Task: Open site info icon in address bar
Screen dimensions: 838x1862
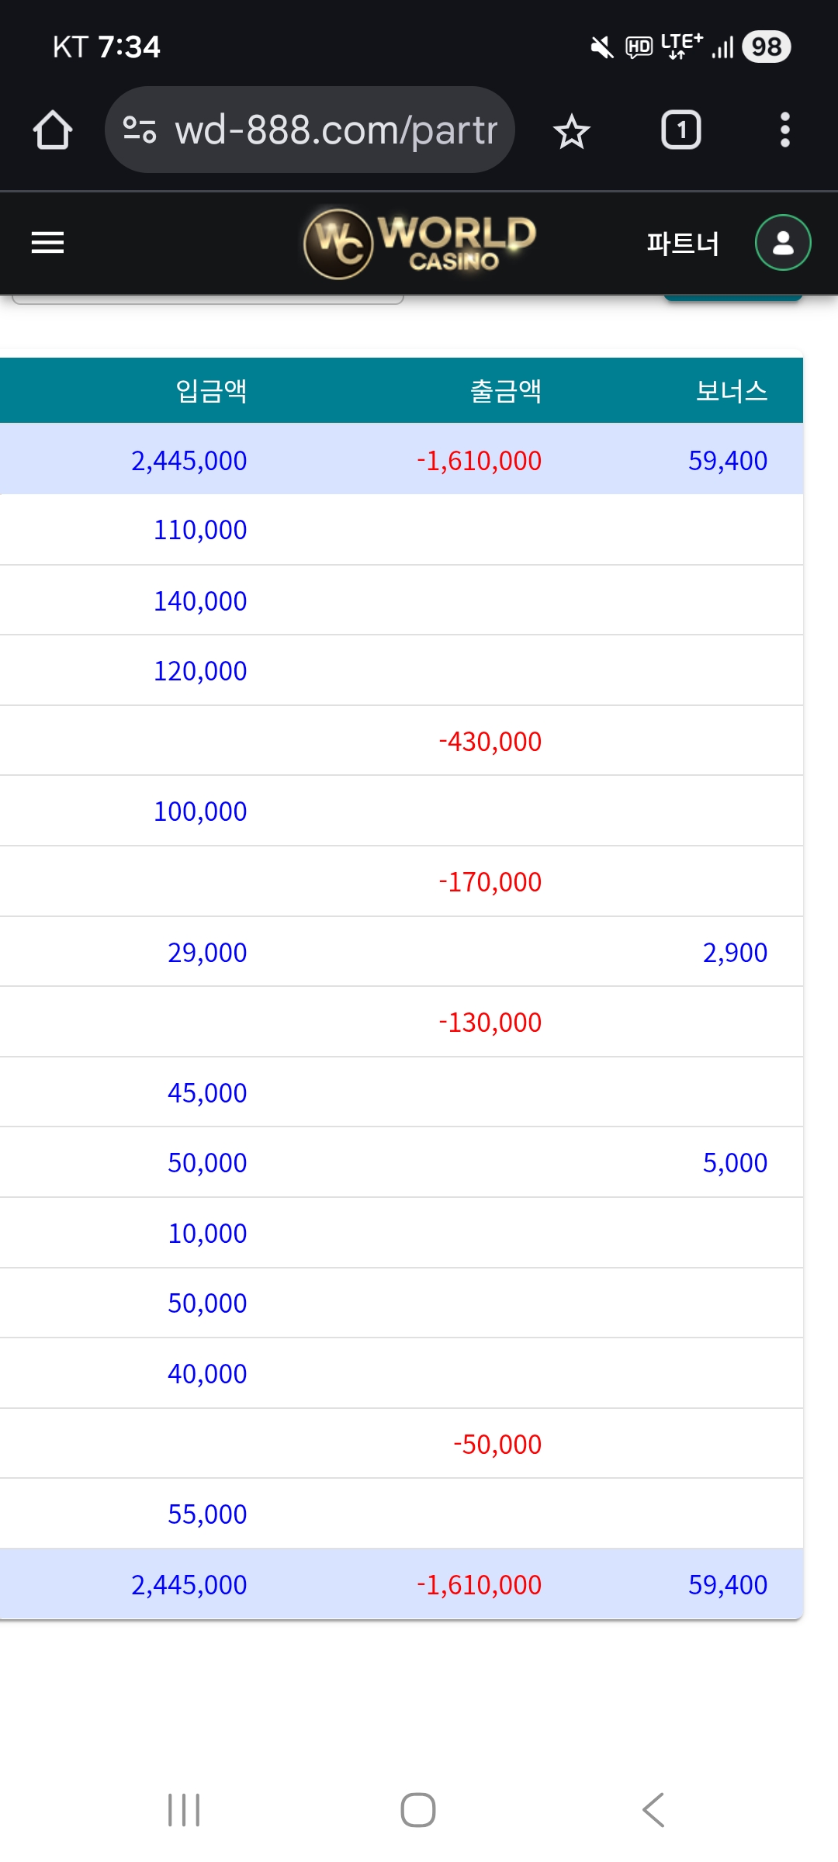Action: point(140,130)
